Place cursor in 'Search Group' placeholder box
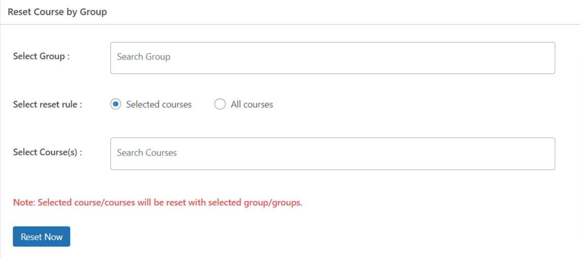 point(333,58)
